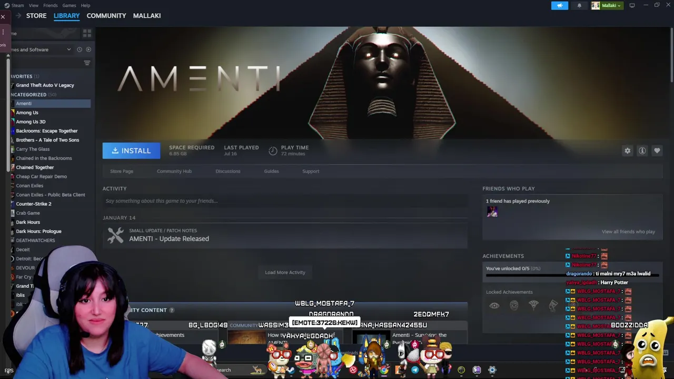Open the Guides link
The width and height of the screenshot is (674, 379).
(x=271, y=171)
